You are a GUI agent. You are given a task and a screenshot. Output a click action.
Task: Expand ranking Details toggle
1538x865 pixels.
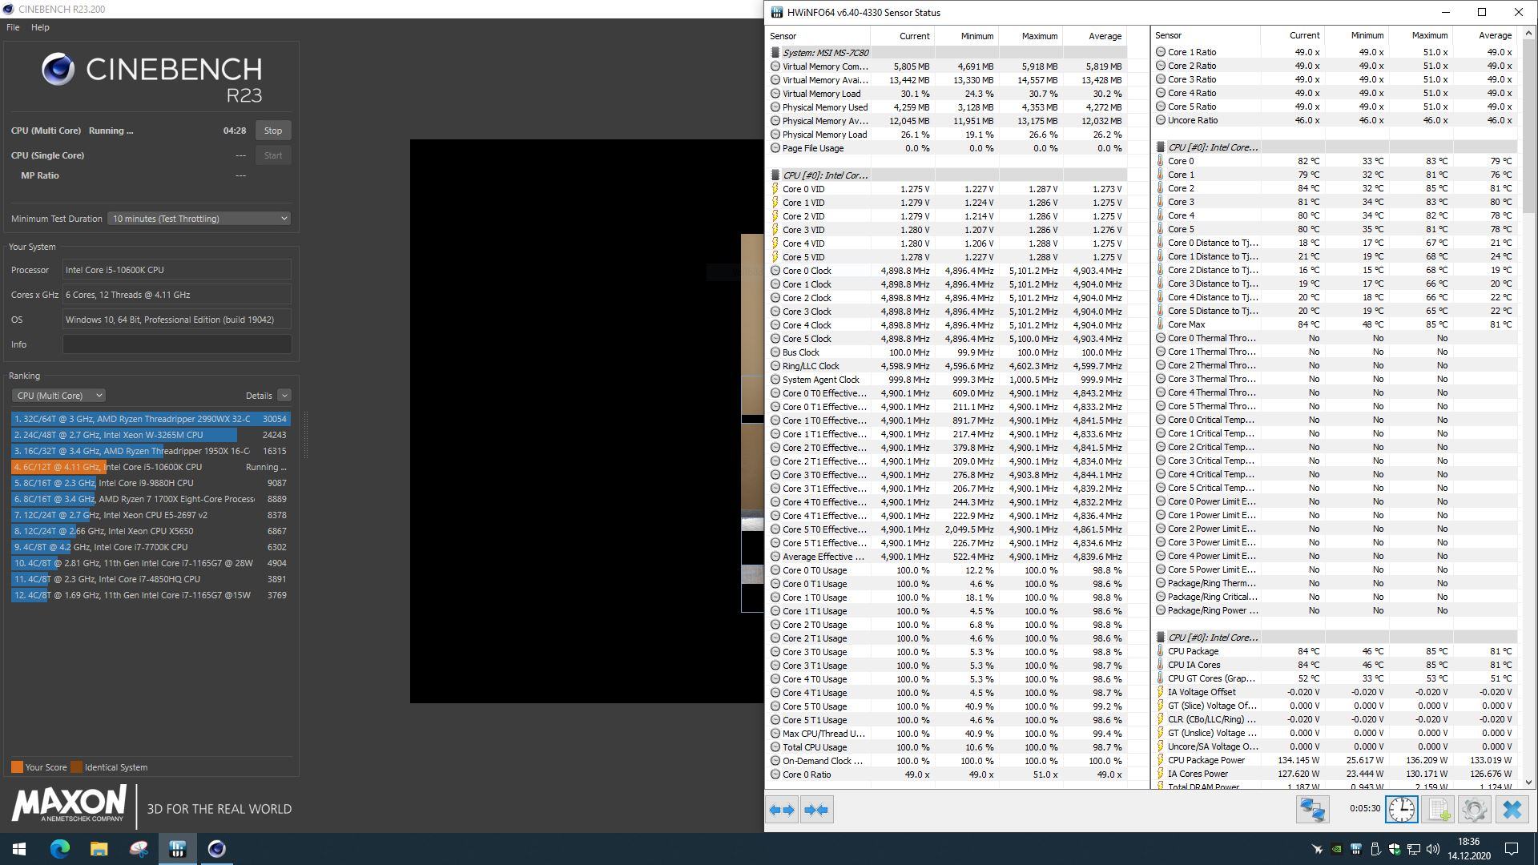point(284,396)
